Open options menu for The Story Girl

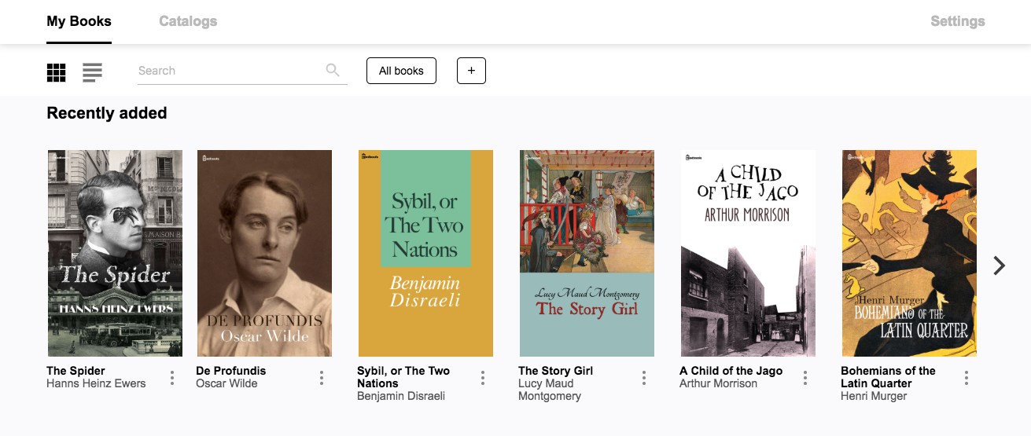(x=644, y=378)
